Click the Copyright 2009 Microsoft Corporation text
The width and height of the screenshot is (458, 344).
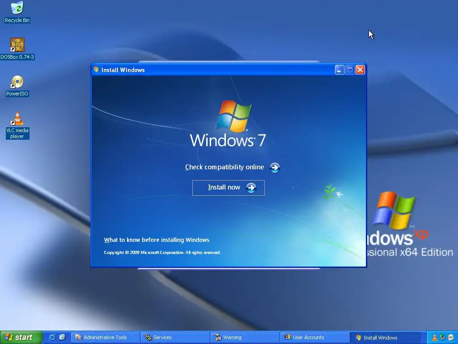162,253
